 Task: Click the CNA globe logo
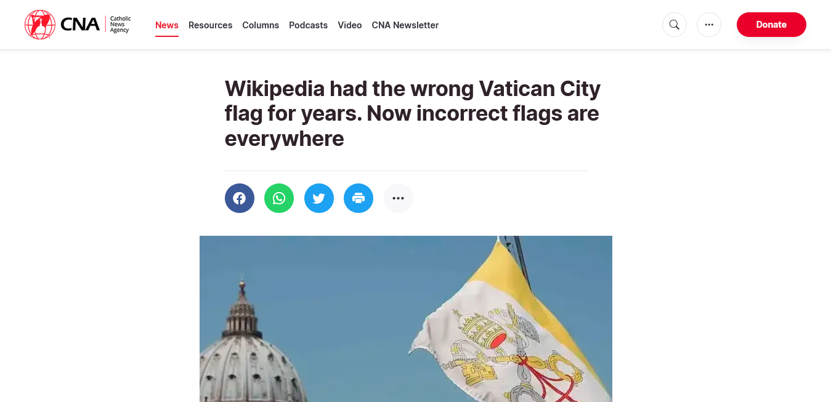[x=40, y=25]
